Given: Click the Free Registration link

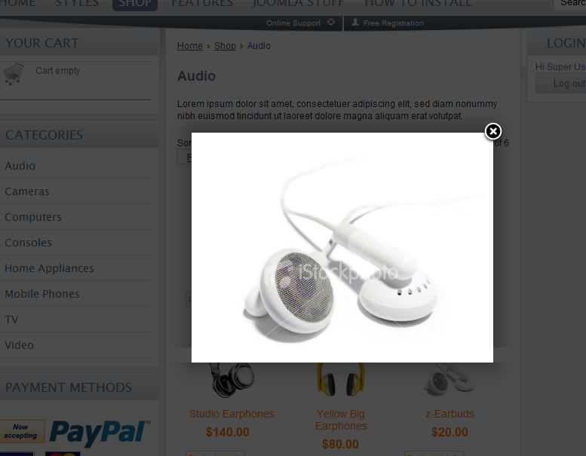Looking at the screenshot, I should 394,23.
